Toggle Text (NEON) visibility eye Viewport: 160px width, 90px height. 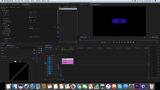3,32
